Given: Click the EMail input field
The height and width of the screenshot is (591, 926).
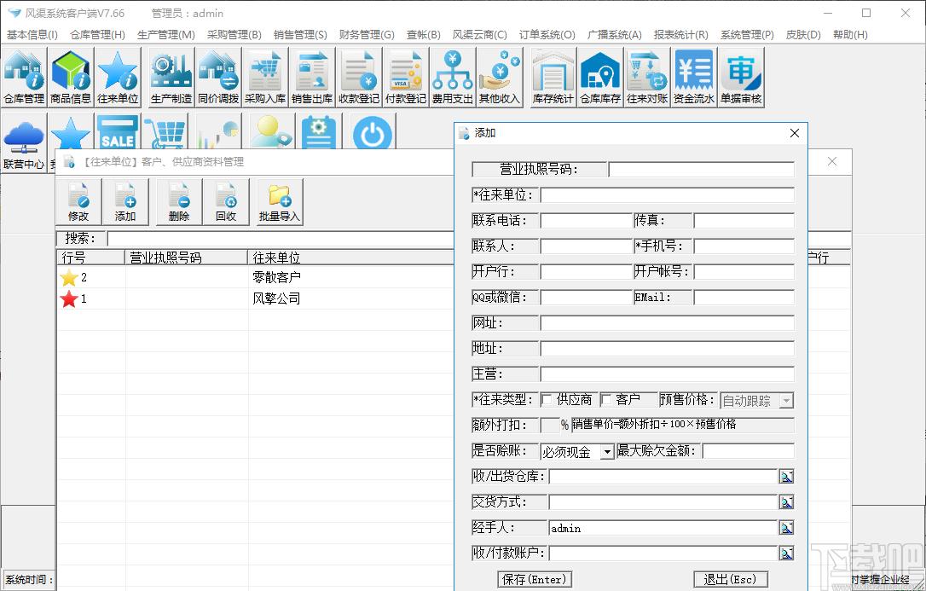Looking at the screenshot, I should [x=744, y=298].
